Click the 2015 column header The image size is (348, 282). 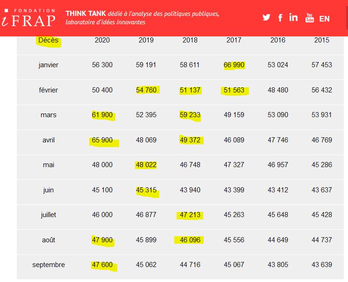click(321, 40)
